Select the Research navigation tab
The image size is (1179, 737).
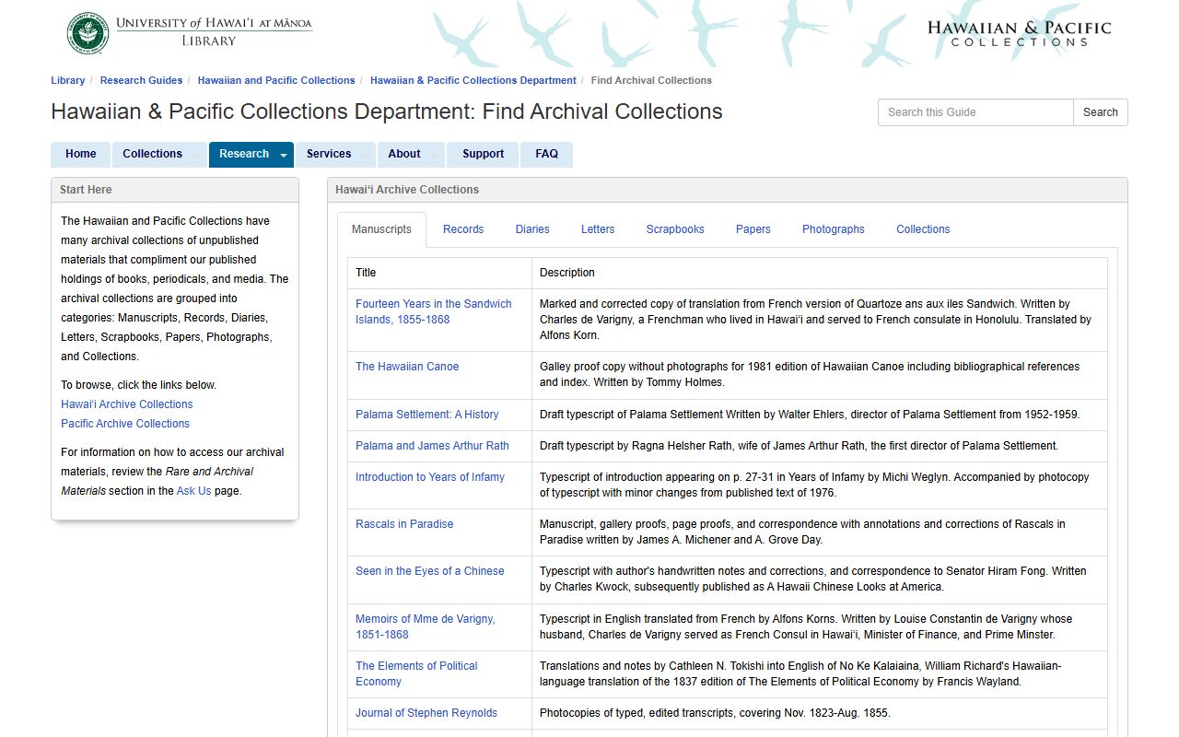click(x=244, y=155)
